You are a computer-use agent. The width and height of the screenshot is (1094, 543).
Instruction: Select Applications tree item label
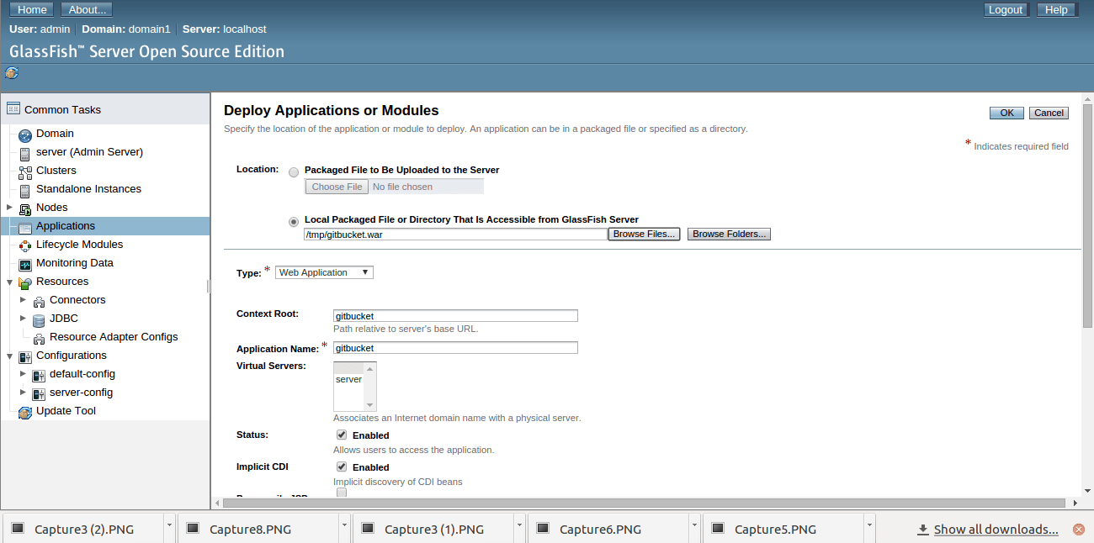(x=66, y=226)
